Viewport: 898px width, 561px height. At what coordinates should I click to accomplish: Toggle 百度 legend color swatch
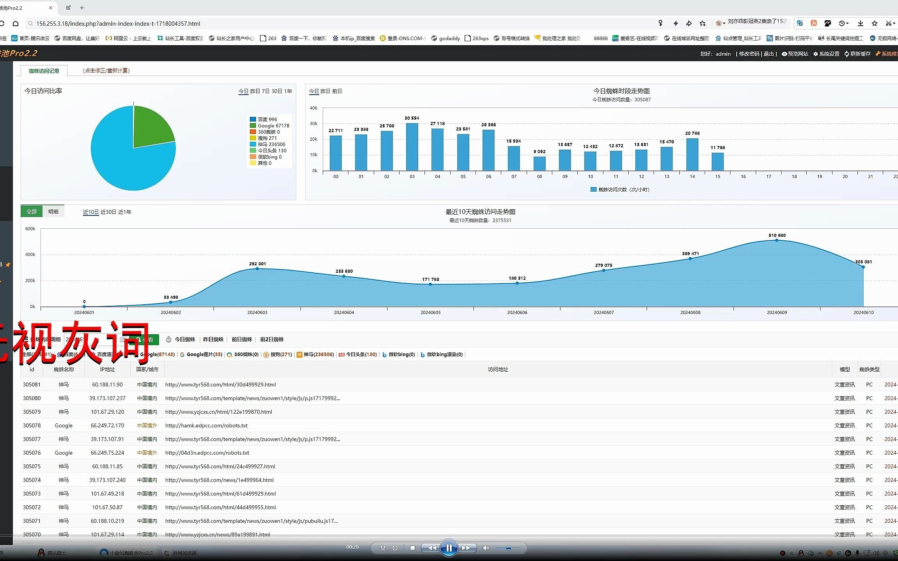point(253,119)
